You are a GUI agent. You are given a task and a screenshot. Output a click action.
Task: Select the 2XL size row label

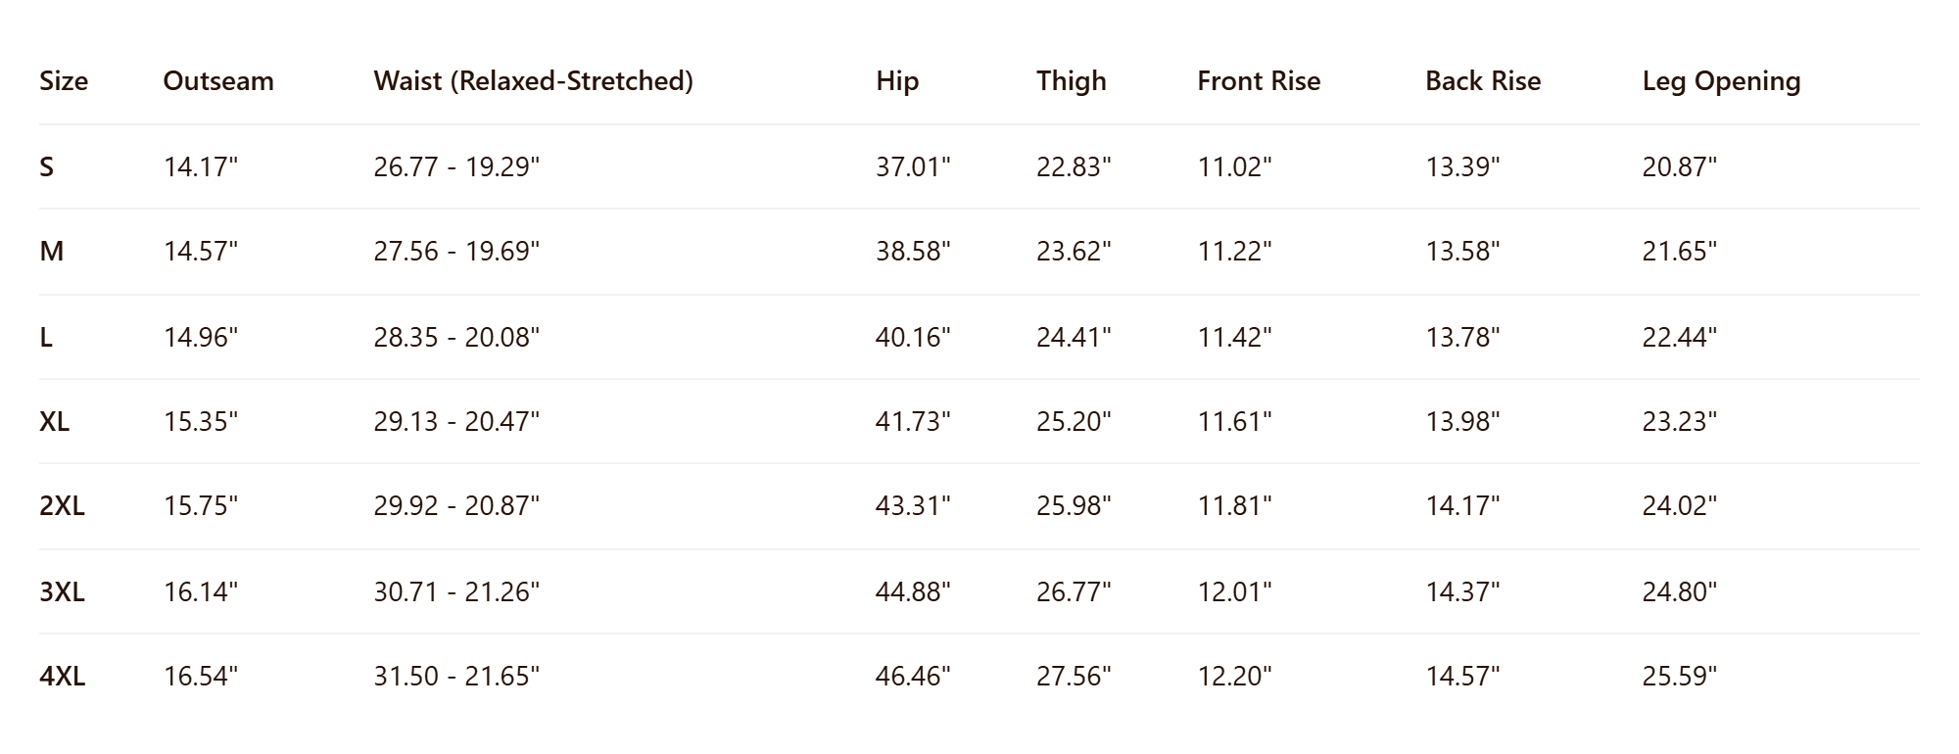point(62,505)
